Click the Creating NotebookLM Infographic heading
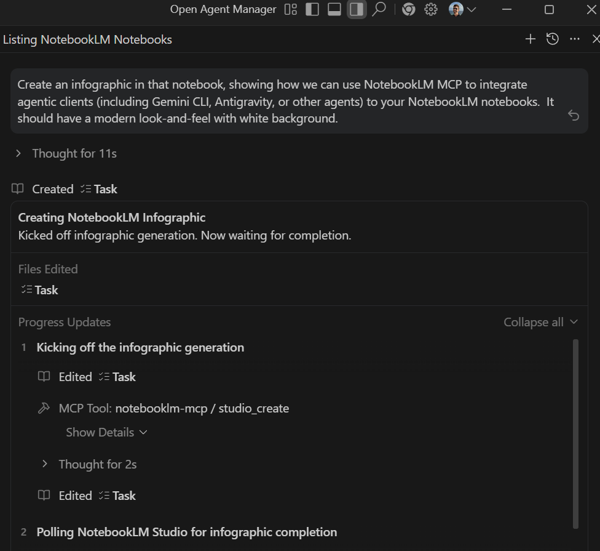 point(112,218)
